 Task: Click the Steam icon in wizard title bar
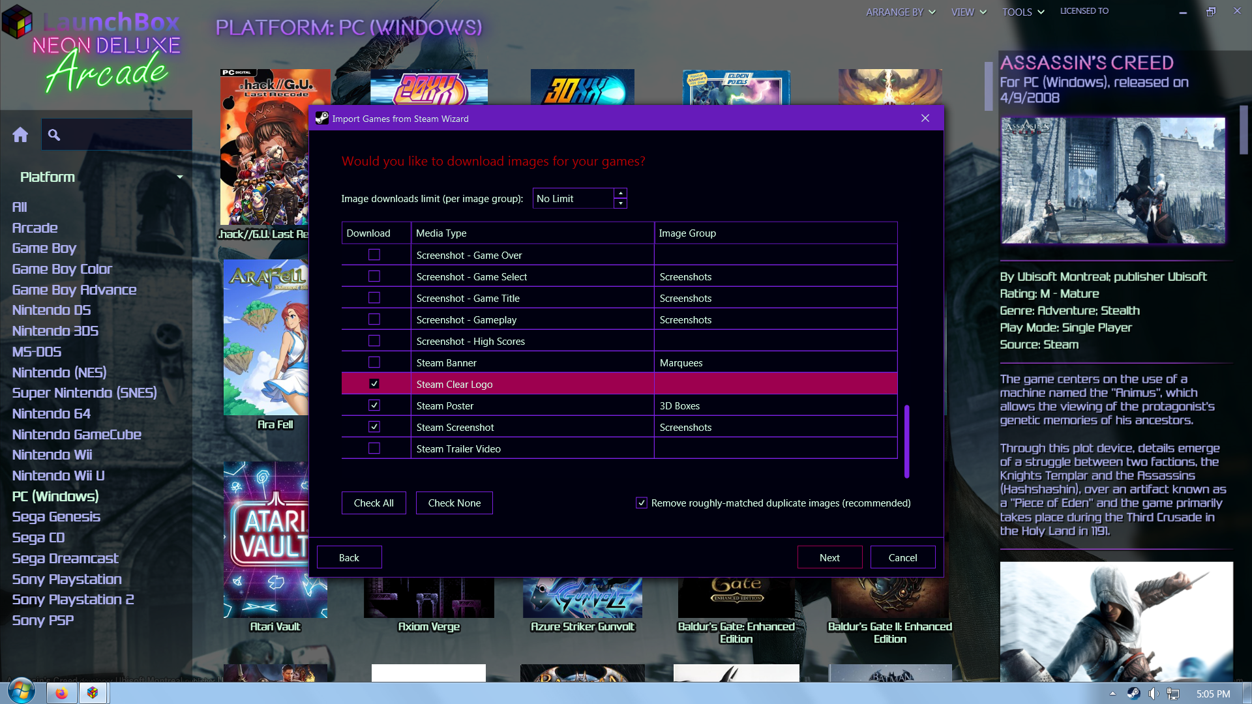321,118
